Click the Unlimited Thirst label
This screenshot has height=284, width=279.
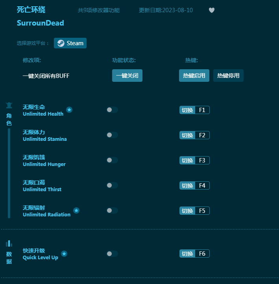click(x=42, y=190)
